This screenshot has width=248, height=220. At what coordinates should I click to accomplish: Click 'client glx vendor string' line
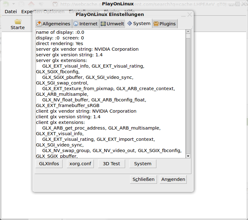86,111
